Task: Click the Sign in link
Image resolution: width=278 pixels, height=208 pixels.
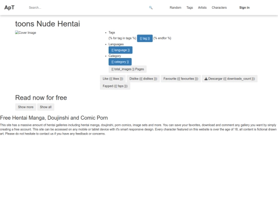Action: [245, 8]
